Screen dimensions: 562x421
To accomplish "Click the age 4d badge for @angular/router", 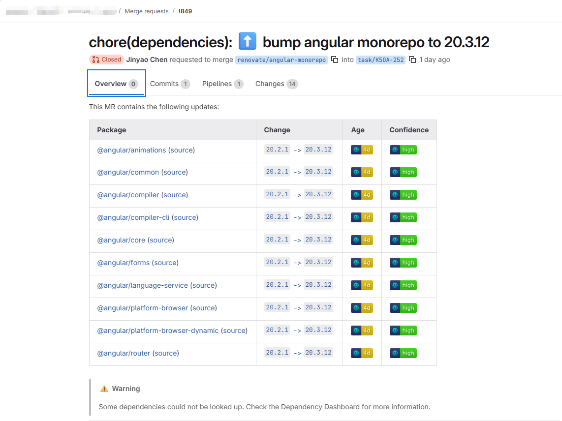I will (x=362, y=353).
